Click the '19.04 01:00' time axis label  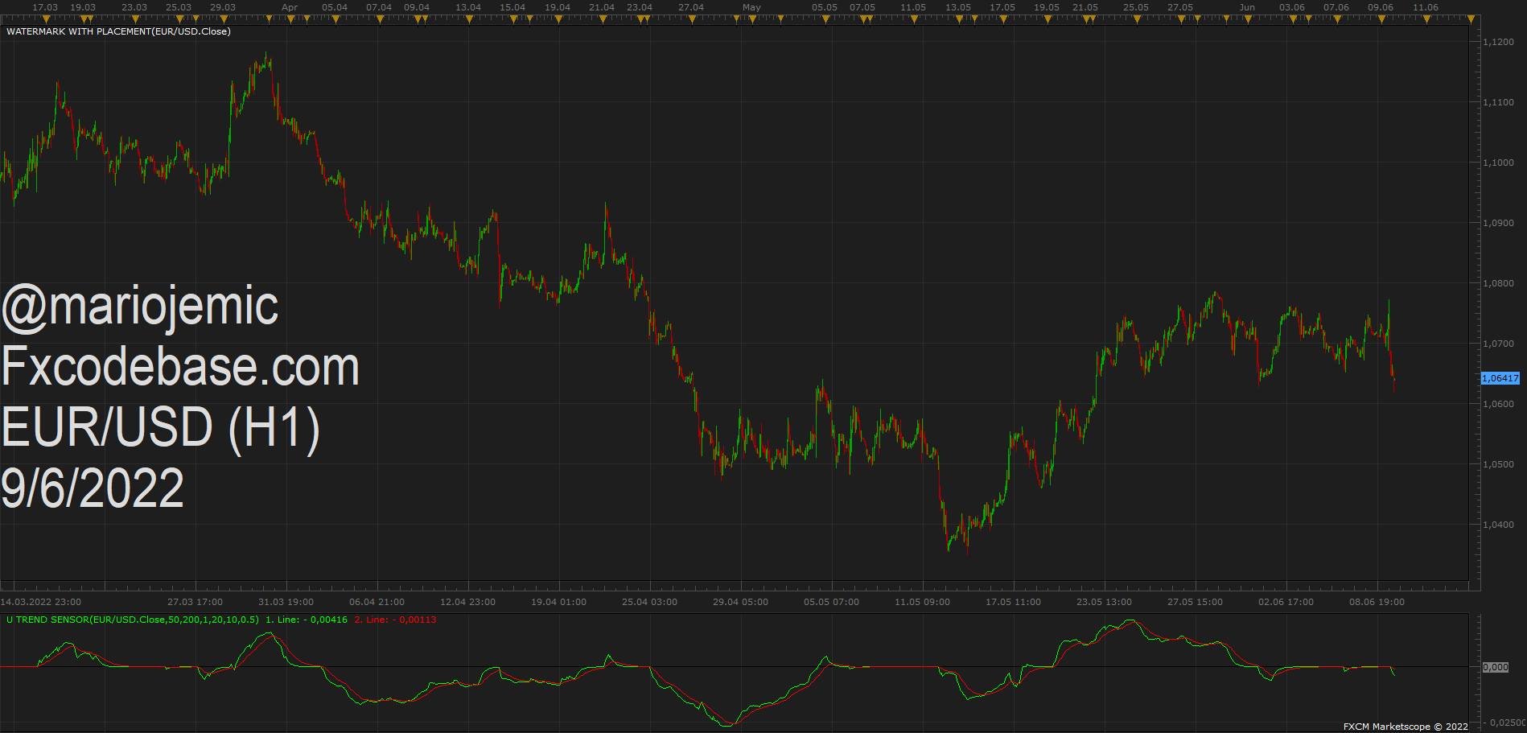tap(559, 602)
